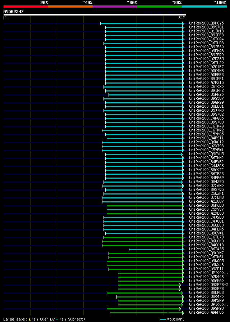Select the UniRef100_A2Z887 label
Viewport: 230px width, 322px height.
[206, 202]
